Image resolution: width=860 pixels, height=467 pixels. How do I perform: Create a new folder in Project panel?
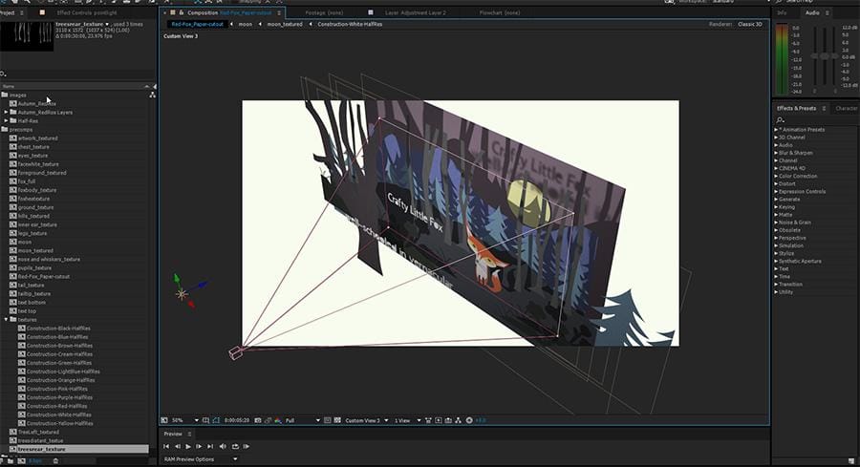(11, 461)
